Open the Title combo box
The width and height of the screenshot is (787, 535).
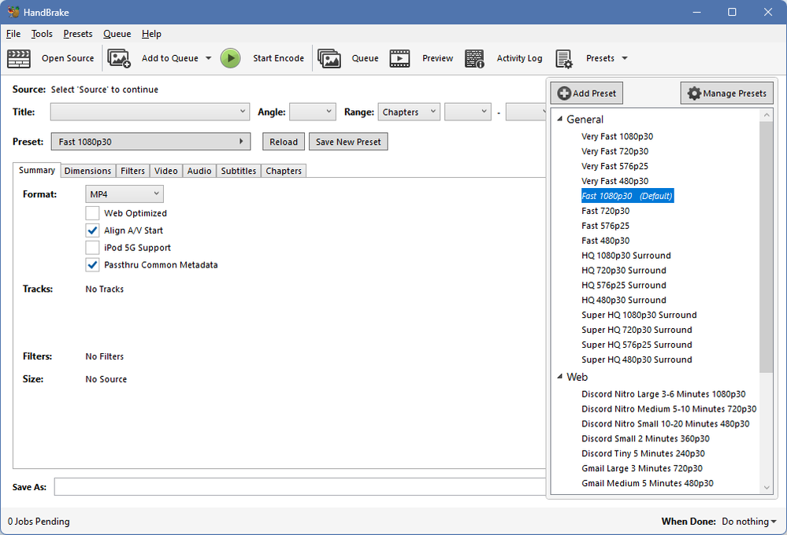(x=150, y=112)
